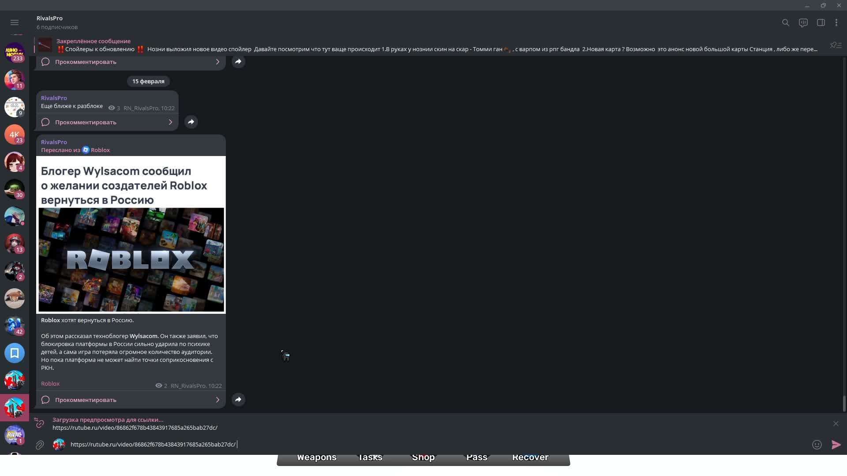Open channel discussion comments icon
847x476 pixels.
click(x=803, y=22)
